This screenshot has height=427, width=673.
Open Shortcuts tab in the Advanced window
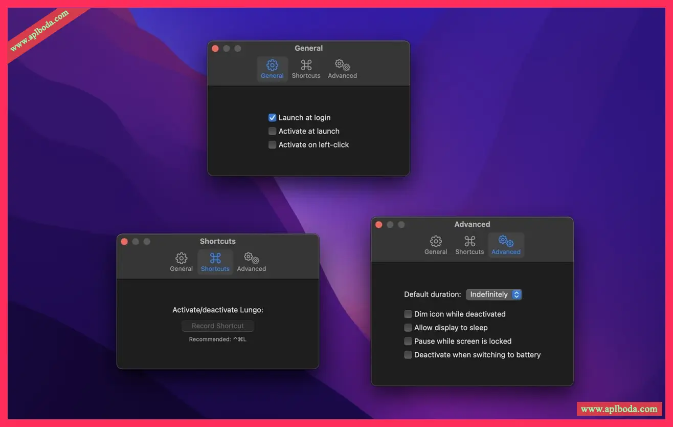click(469, 245)
